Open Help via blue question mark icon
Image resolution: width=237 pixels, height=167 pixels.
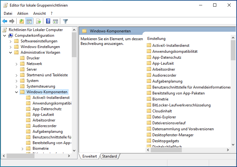(x=48, y=21)
